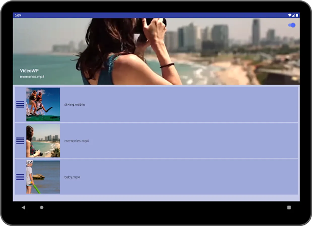Viewport: 312px width, 226px height.
Task: Tap the Android recent apps square button
Action: 289,207
